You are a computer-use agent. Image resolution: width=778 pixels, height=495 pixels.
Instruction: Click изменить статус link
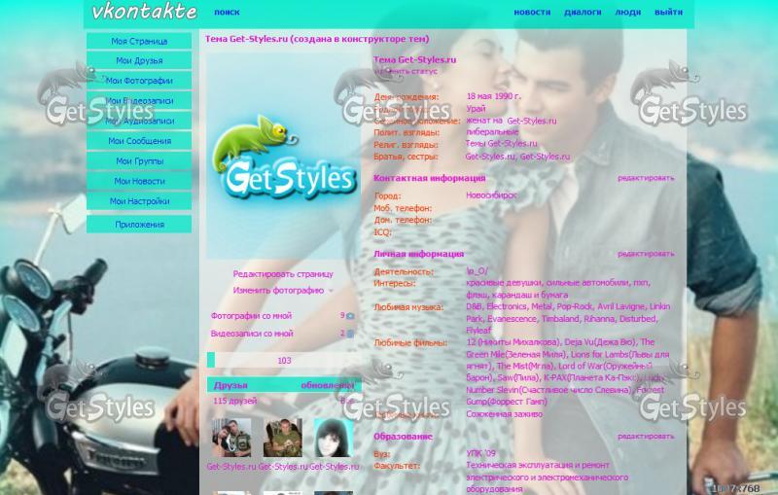pos(406,71)
